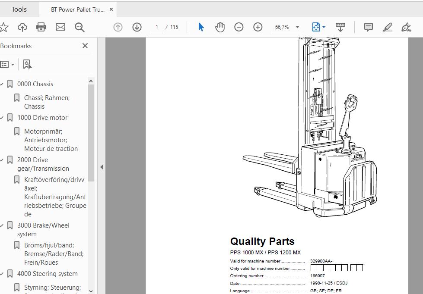Print the document via printer icon
The image size is (423, 294).
click(41, 27)
